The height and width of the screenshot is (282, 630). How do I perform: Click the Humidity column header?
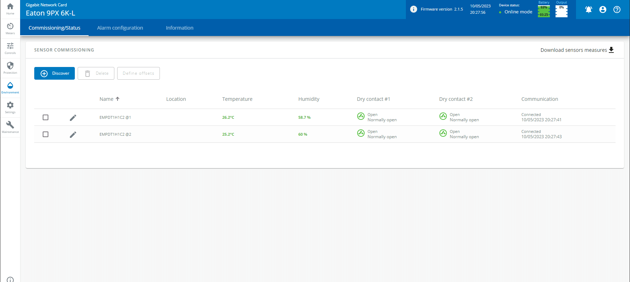pyautogui.click(x=309, y=99)
